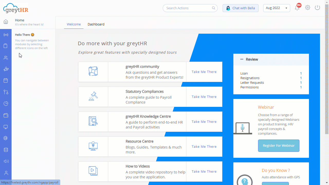Click the Webinar heading
Viewport: 329px width, 185px height.
point(266,107)
